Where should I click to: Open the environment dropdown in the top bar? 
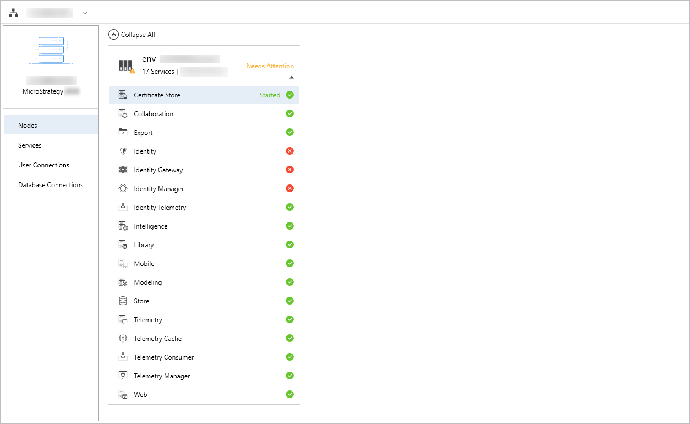85,13
